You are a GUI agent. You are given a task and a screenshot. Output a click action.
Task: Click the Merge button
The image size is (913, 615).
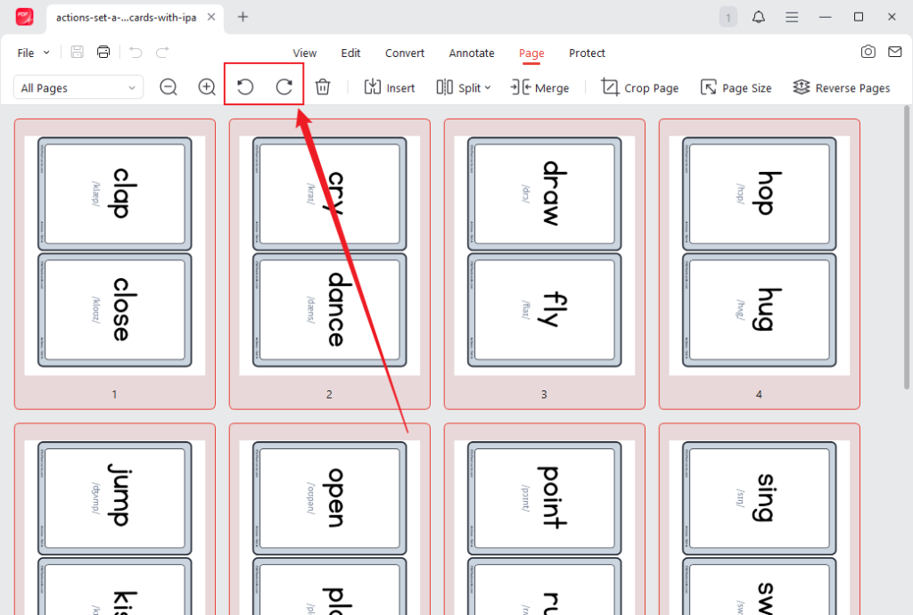(539, 87)
